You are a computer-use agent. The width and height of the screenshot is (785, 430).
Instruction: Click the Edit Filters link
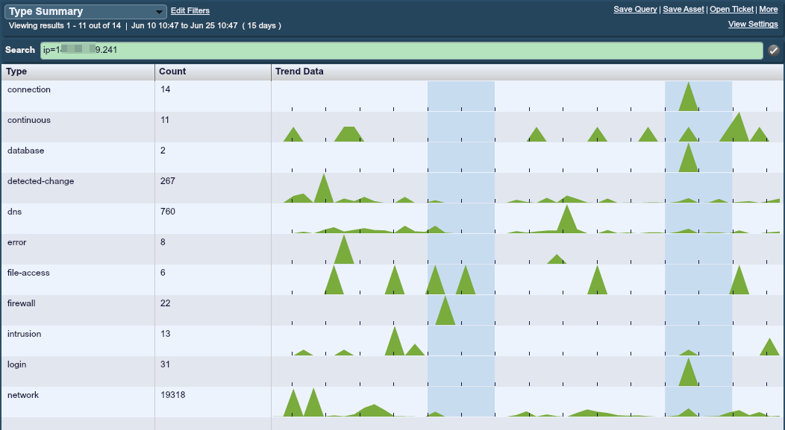point(190,10)
